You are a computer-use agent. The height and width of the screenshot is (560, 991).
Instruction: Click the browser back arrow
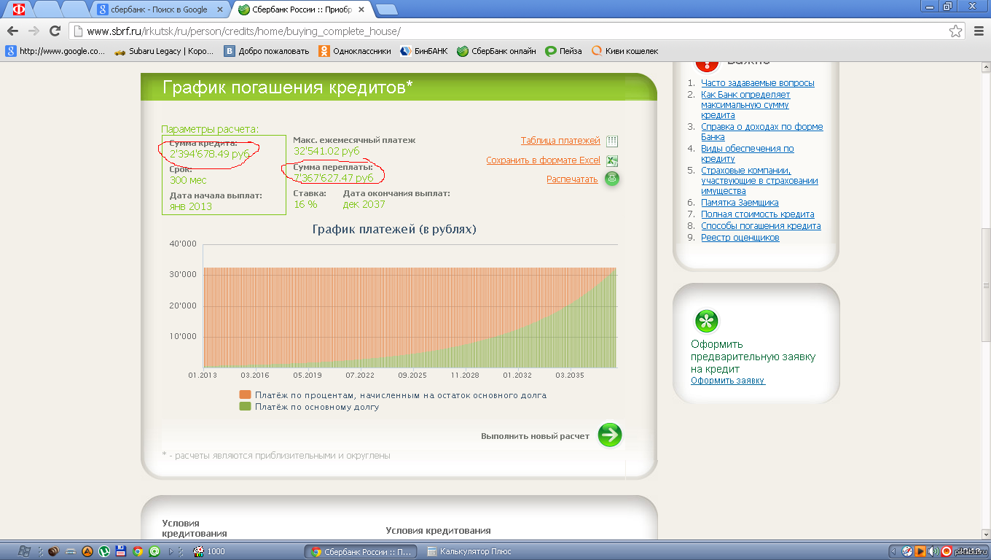click(x=12, y=31)
